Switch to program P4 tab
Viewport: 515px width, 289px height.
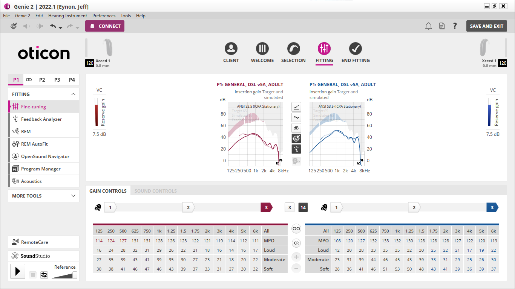(x=72, y=80)
